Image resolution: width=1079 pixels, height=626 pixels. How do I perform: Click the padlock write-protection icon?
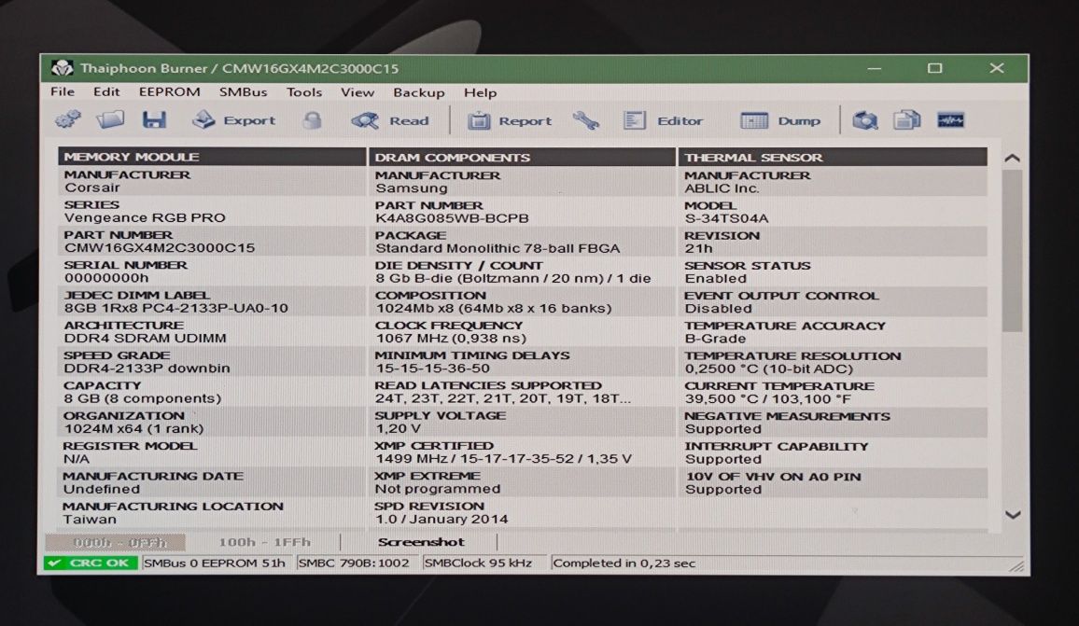click(313, 120)
